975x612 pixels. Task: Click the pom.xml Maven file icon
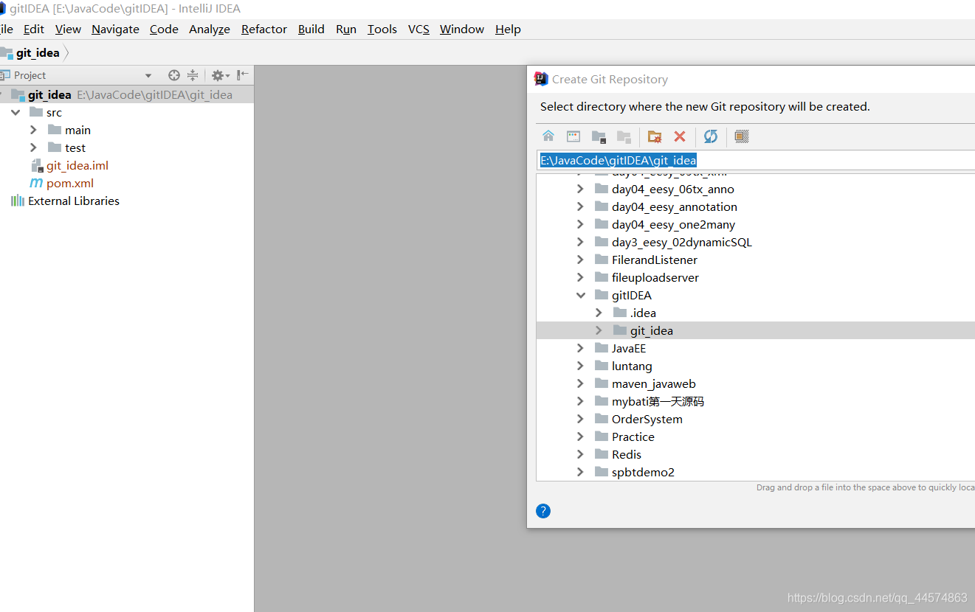coord(36,183)
